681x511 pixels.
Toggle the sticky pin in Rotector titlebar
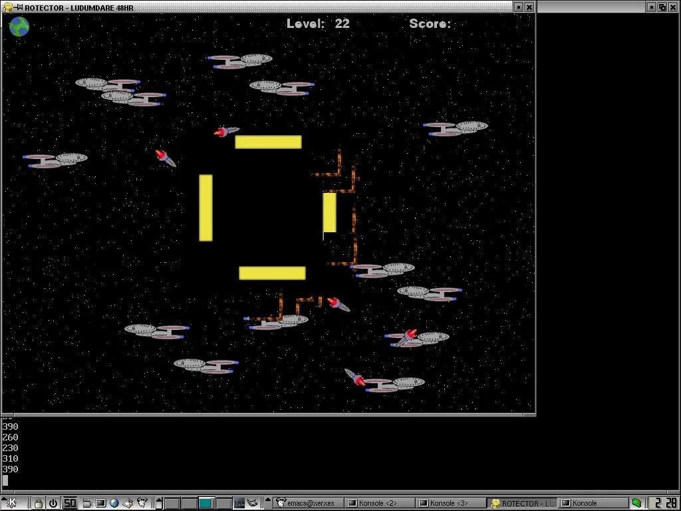19,7
